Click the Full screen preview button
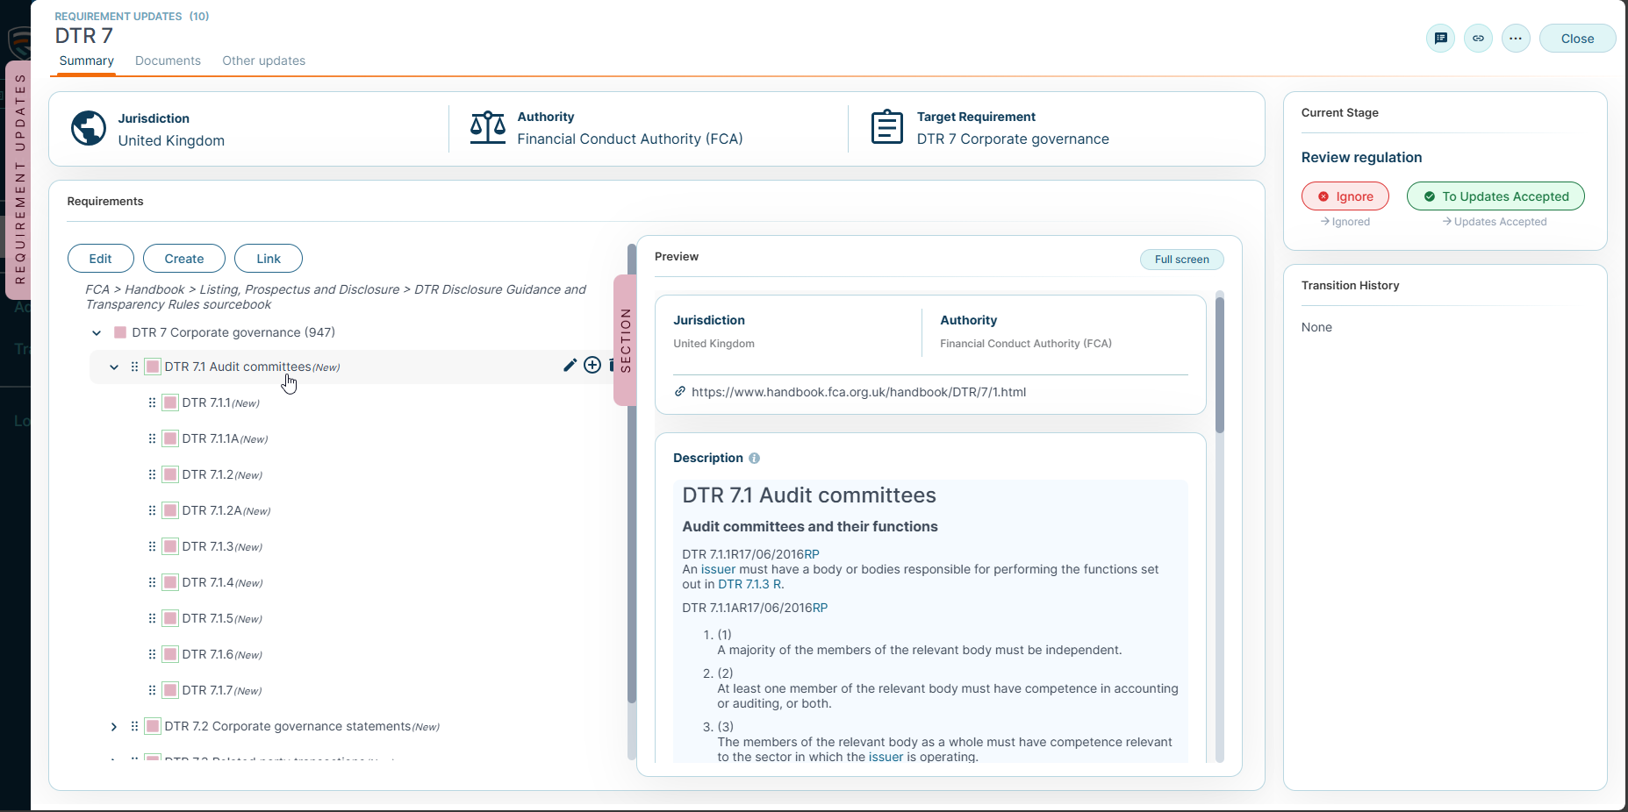This screenshot has width=1628, height=812. (1181, 260)
